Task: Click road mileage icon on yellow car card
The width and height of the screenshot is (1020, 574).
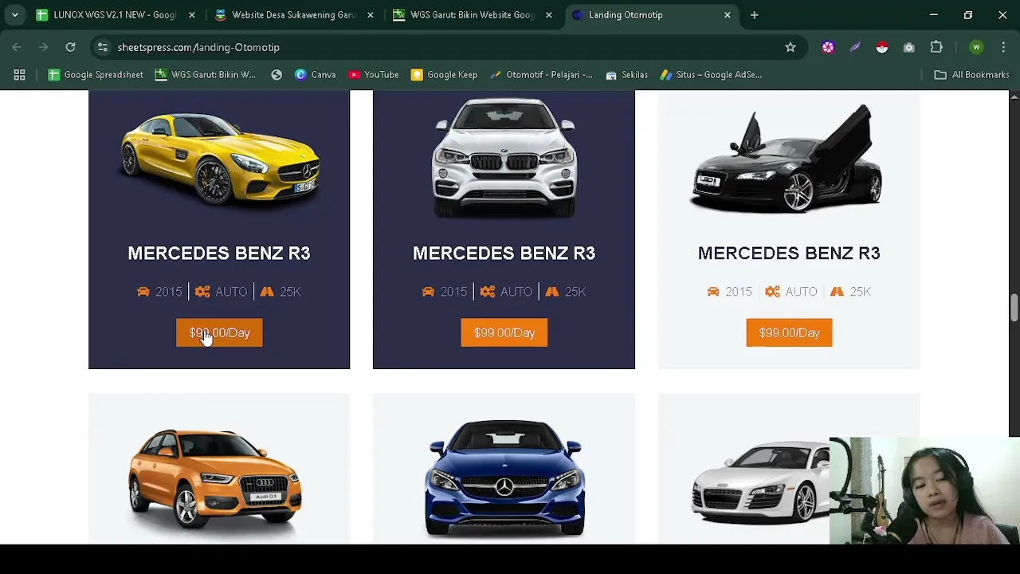Action: coord(267,292)
